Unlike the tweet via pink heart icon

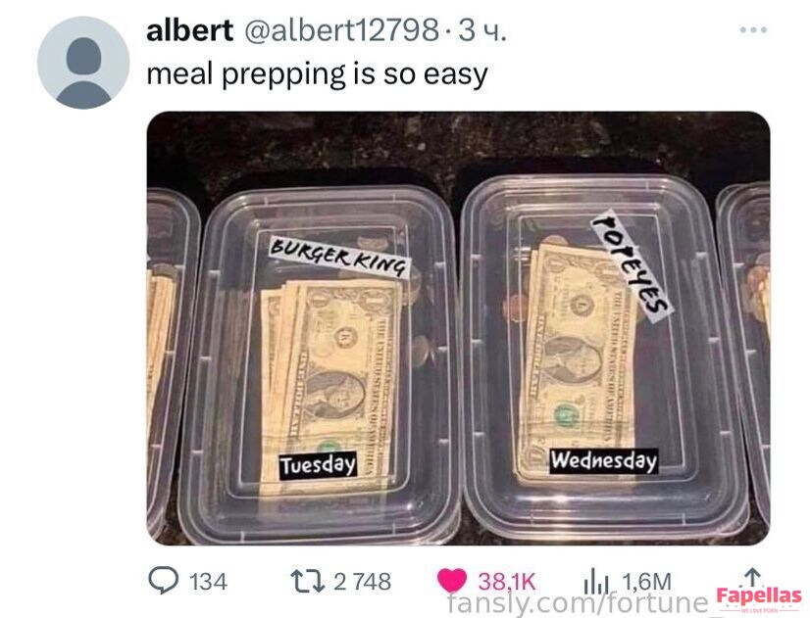tap(451, 581)
